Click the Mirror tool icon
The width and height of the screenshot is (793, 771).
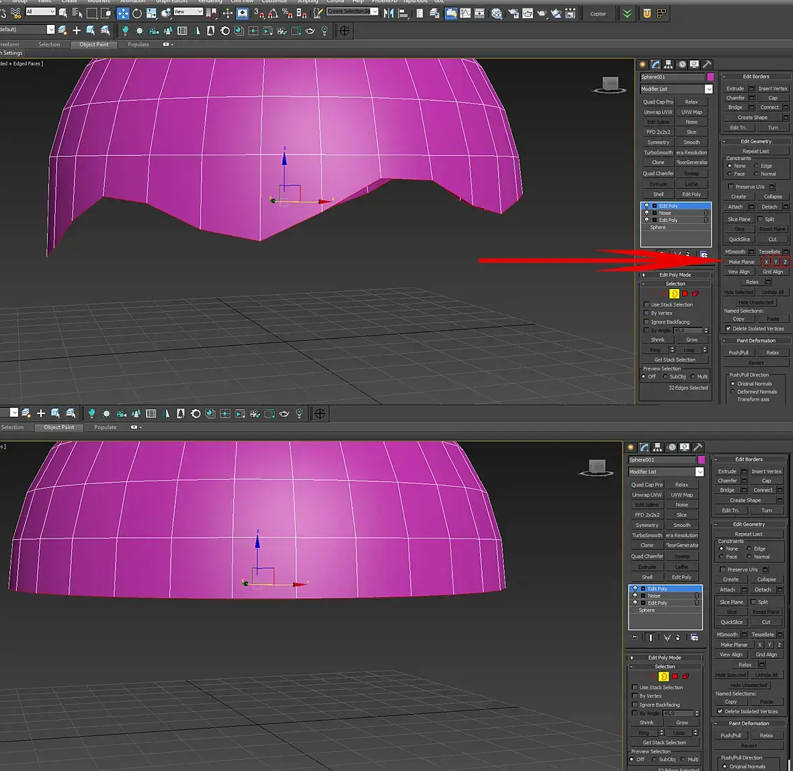click(x=389, y=13)
